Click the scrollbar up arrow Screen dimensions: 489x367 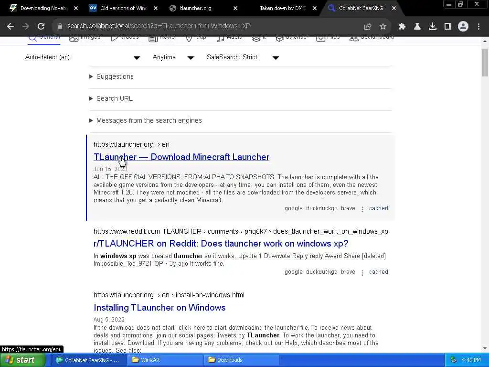coord(485,41)
